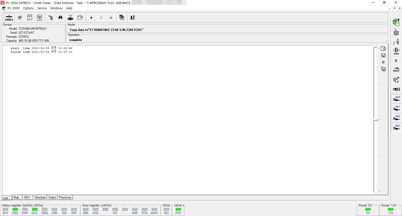Click the start time log line
This screenshot has height=216, width=402.
pyautogui.click(x=41, y=48)
